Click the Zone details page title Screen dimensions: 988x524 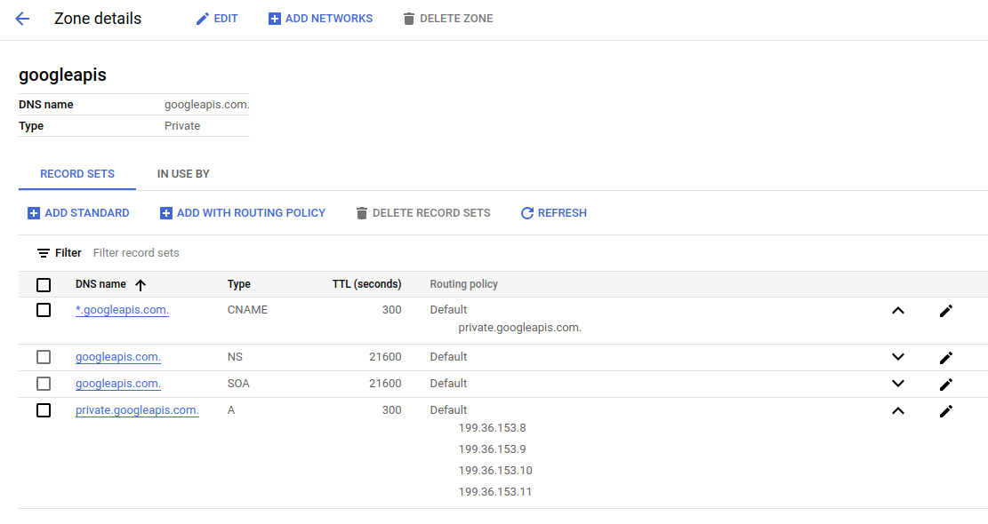coord(98,19)
